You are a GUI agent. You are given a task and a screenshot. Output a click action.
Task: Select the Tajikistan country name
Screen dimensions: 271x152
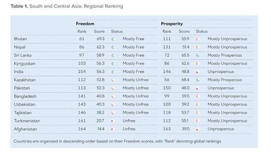(23, 113)
